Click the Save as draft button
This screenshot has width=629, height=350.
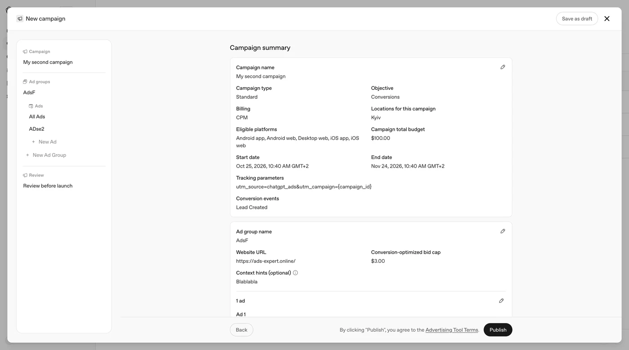[577, 18]
